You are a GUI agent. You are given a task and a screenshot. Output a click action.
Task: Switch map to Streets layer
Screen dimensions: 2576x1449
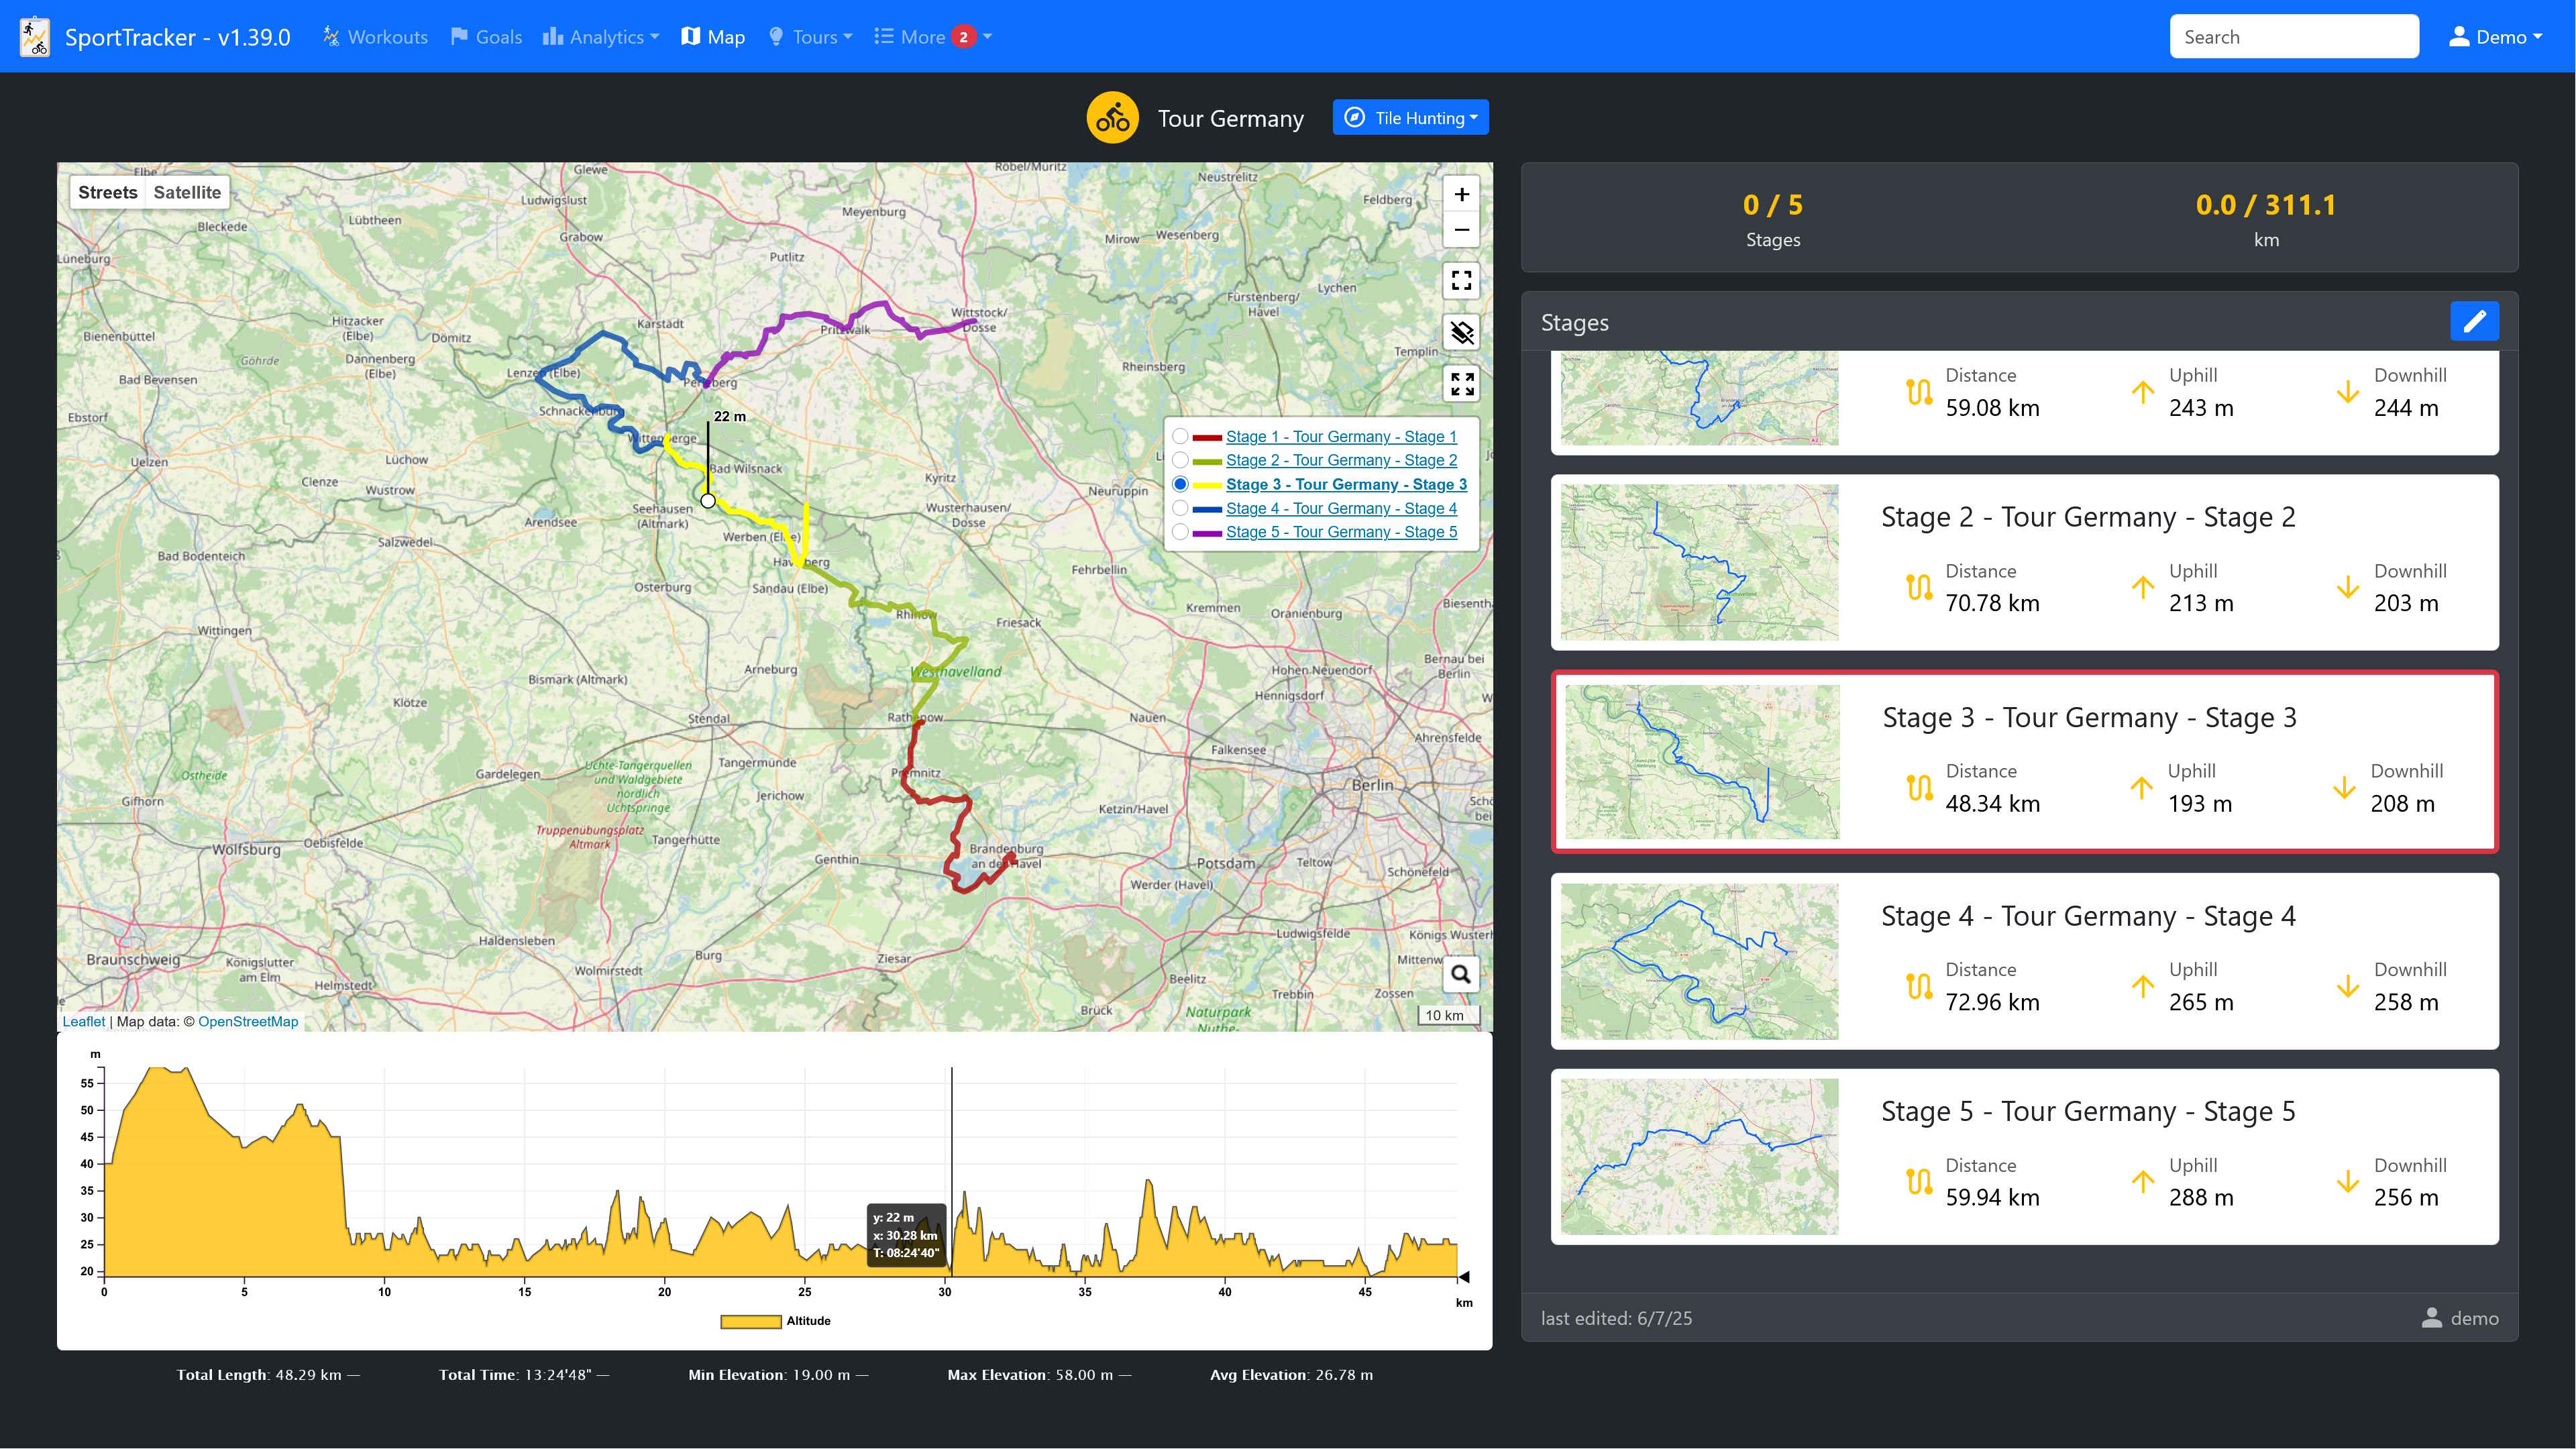click(x=107, y=192)
